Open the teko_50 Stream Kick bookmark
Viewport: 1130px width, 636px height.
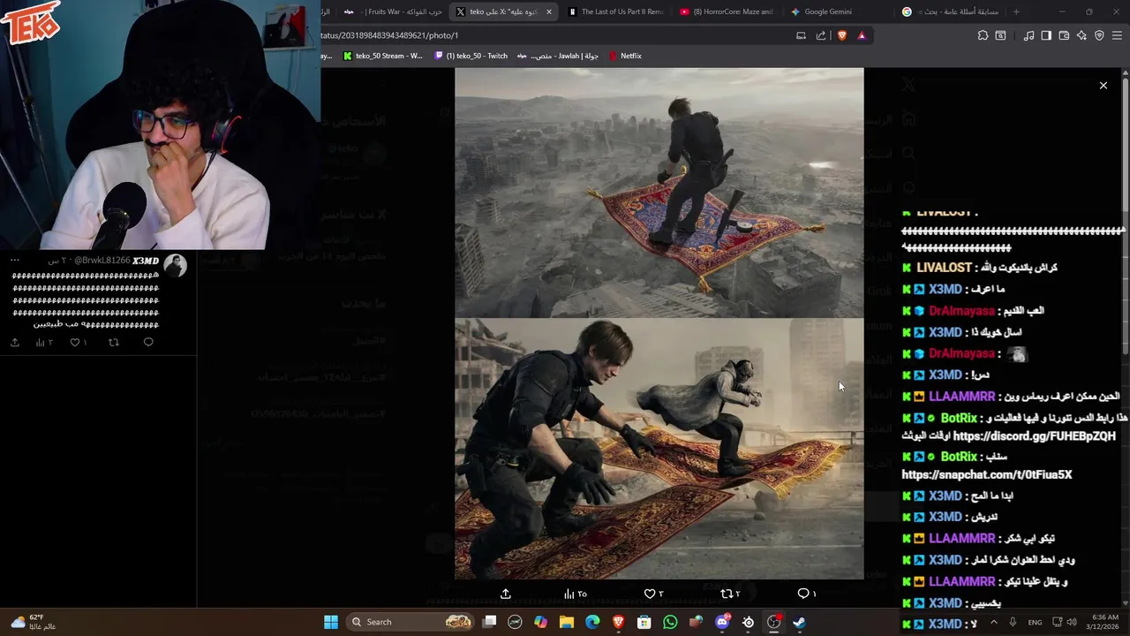pos(383,56)
